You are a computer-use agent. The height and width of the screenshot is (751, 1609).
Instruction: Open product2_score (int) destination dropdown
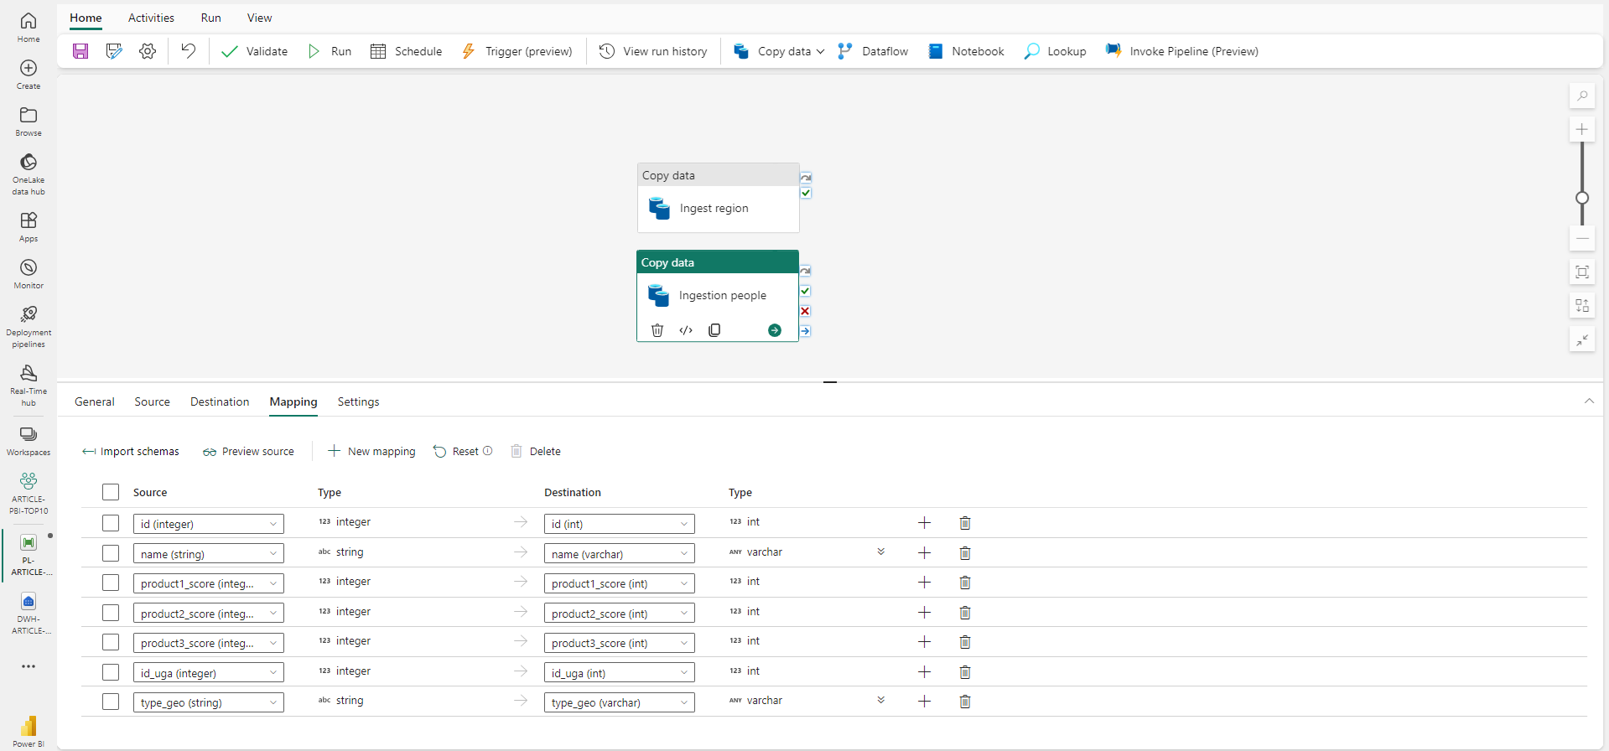(620, 614)
